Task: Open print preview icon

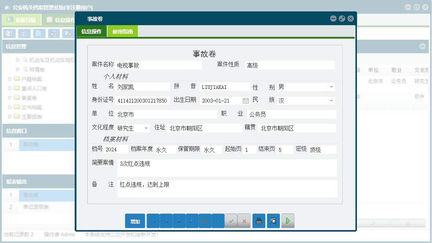Action: [x=273, y=221]
